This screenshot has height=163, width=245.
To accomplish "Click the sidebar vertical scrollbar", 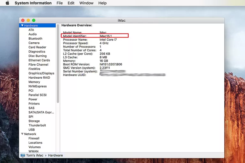I will pos(58,64).
